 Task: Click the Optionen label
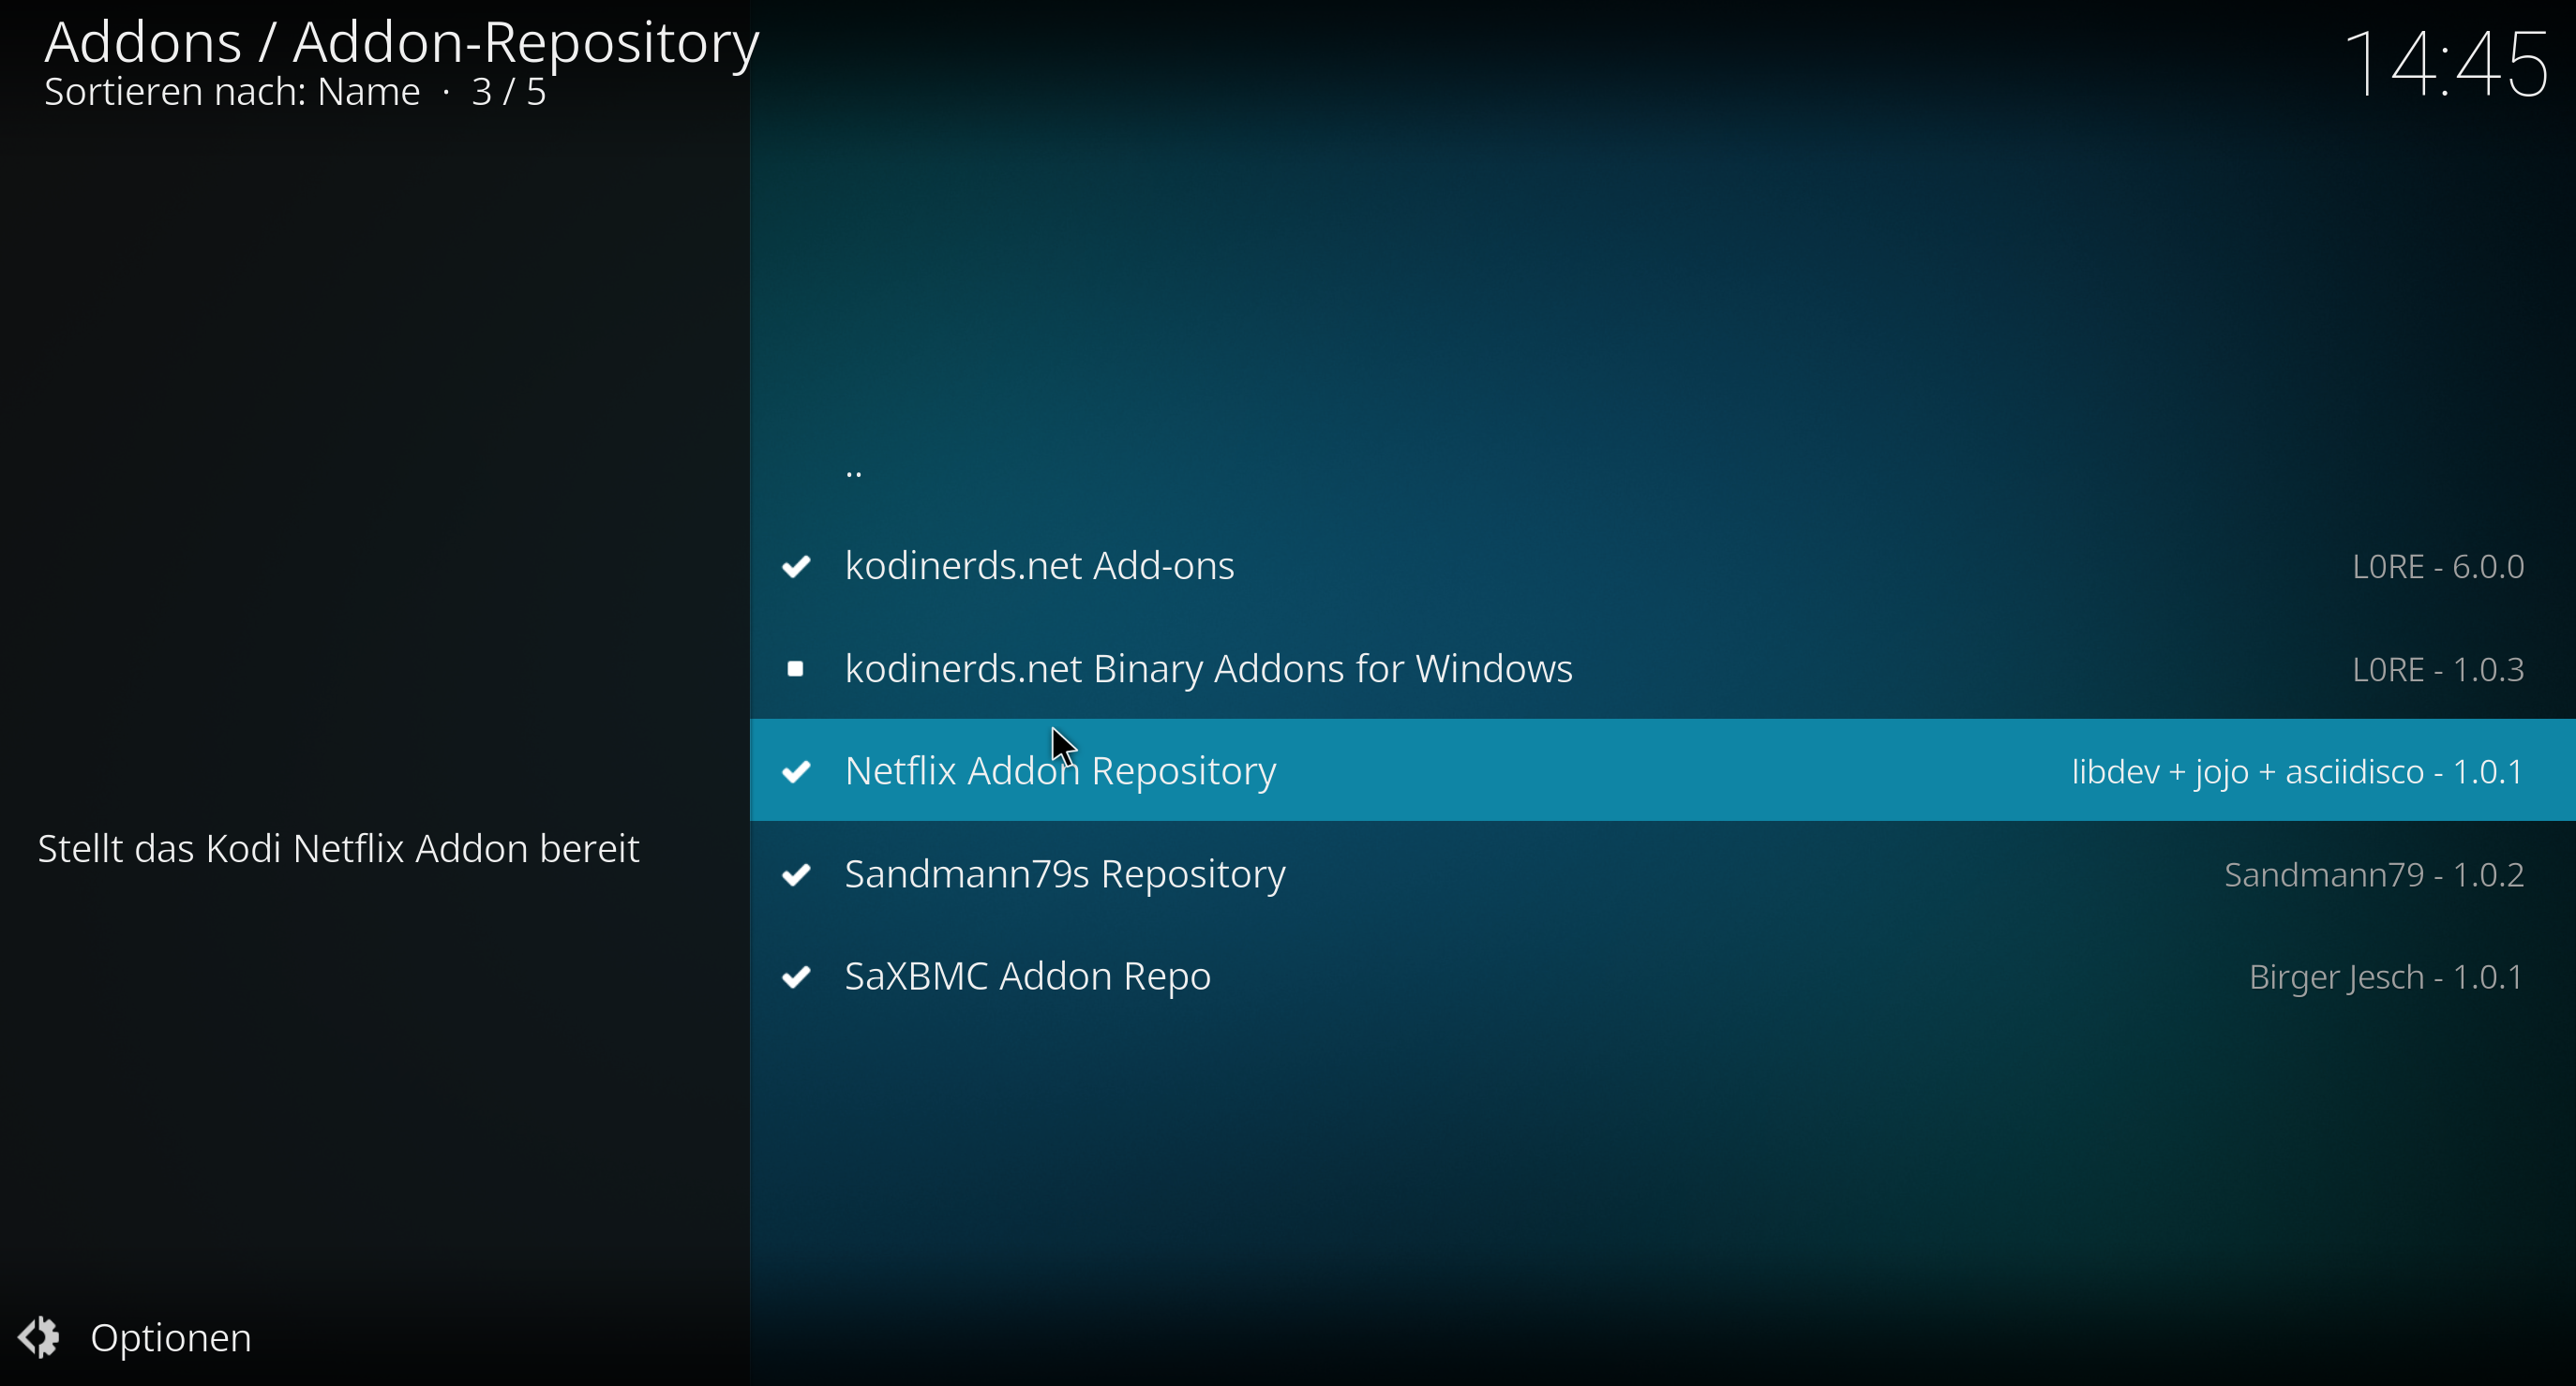171,1338
